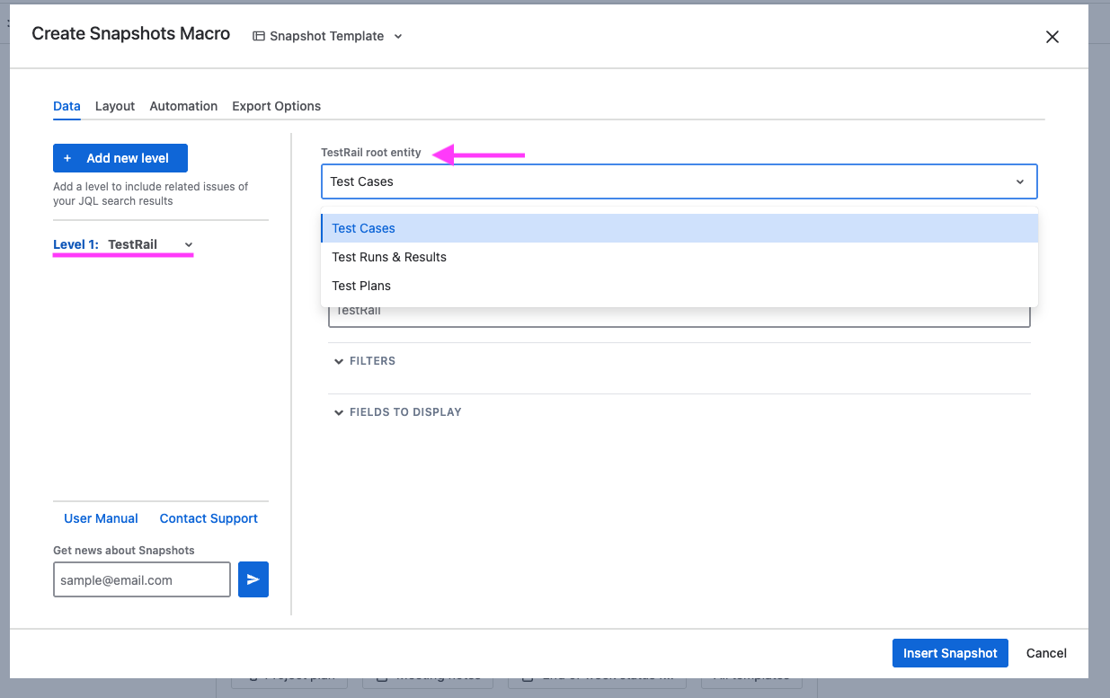Pick the Test Plans option
This screenshot has width=1110, height=698.
click(679, 286)
